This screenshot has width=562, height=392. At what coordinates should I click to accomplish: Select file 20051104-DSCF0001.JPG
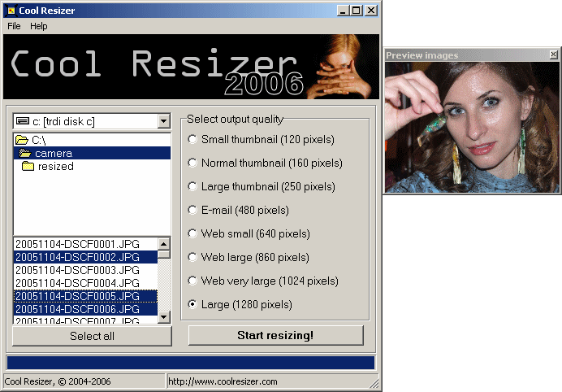click(85, 244)
